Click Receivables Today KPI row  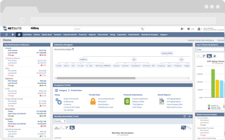tap(27, 111)
